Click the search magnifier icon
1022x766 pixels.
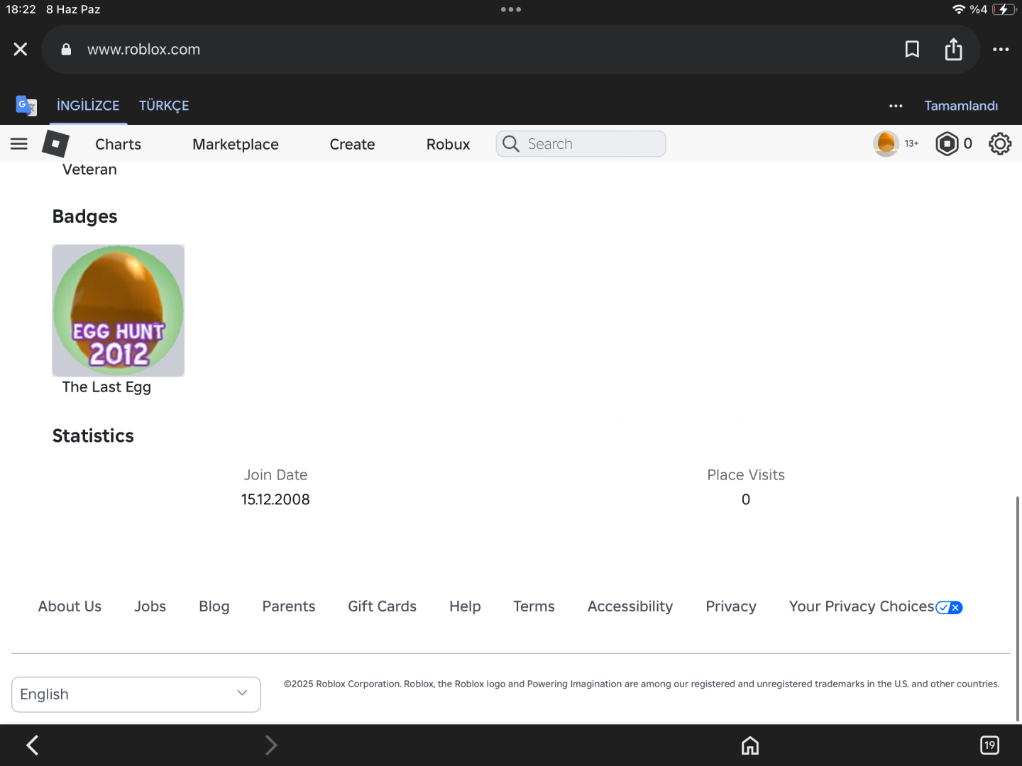pos(511,144)
